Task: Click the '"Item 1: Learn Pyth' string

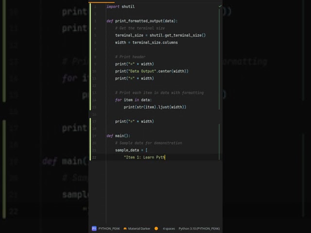Action: [x=144, y=157]
